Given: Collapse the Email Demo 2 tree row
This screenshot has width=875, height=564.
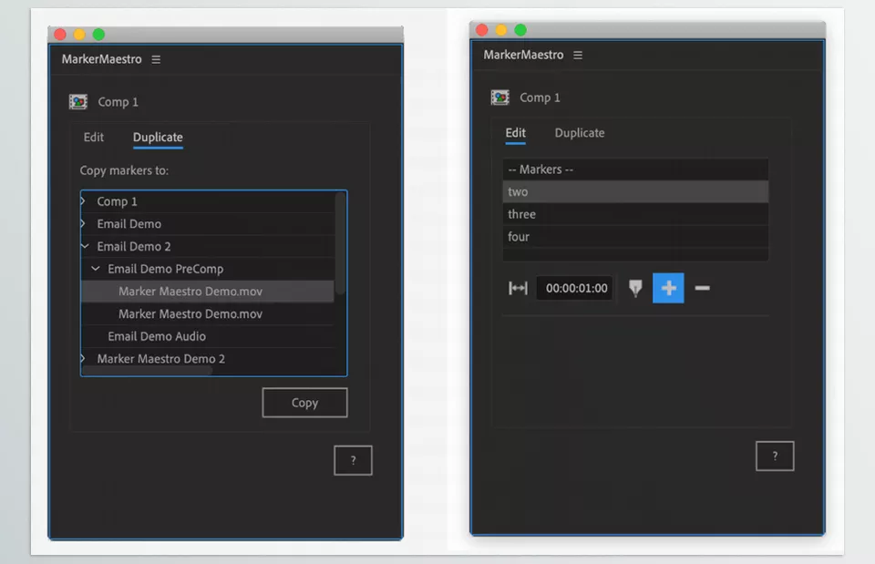Looking at the screenshot, I should coord(85,246).
